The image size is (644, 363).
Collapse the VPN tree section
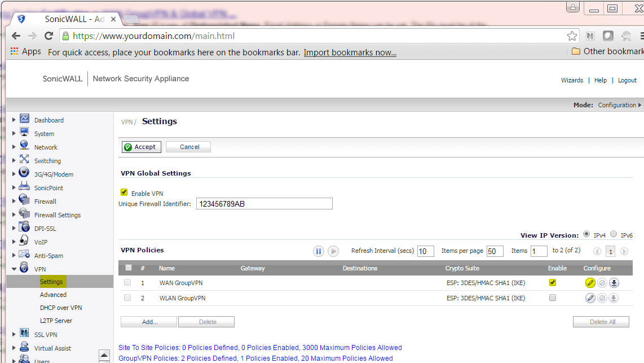click(14, 269)
